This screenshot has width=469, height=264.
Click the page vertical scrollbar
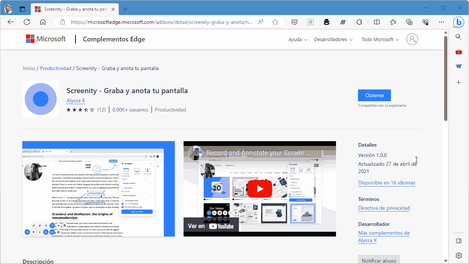(446, 78)
